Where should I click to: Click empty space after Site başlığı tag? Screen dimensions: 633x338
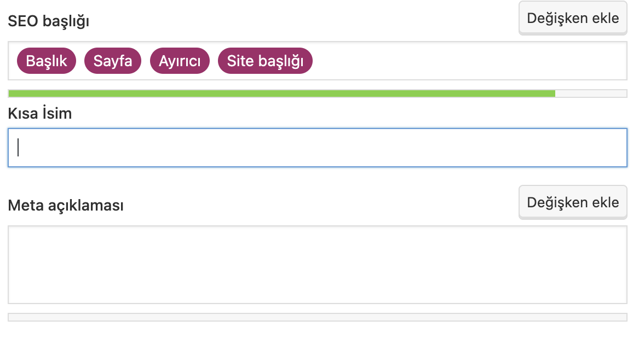click(x=468, y=61)
